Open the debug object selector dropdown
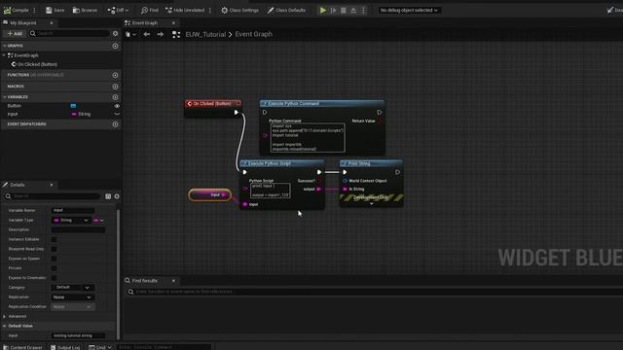 click(x=409, y=10)
